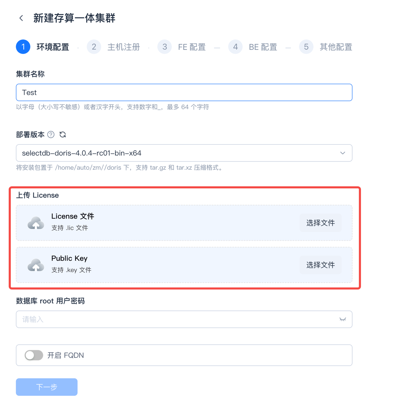Screen dimensions: 420x405
Task: Go to step 3 FE 配置
Action: coord(165,47)
